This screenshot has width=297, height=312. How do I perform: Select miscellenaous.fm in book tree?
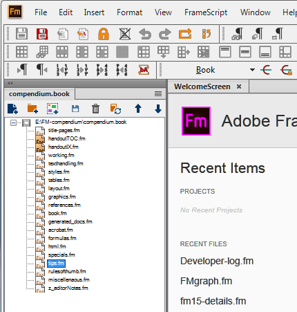pyautogui.click(x=69, y=279)
